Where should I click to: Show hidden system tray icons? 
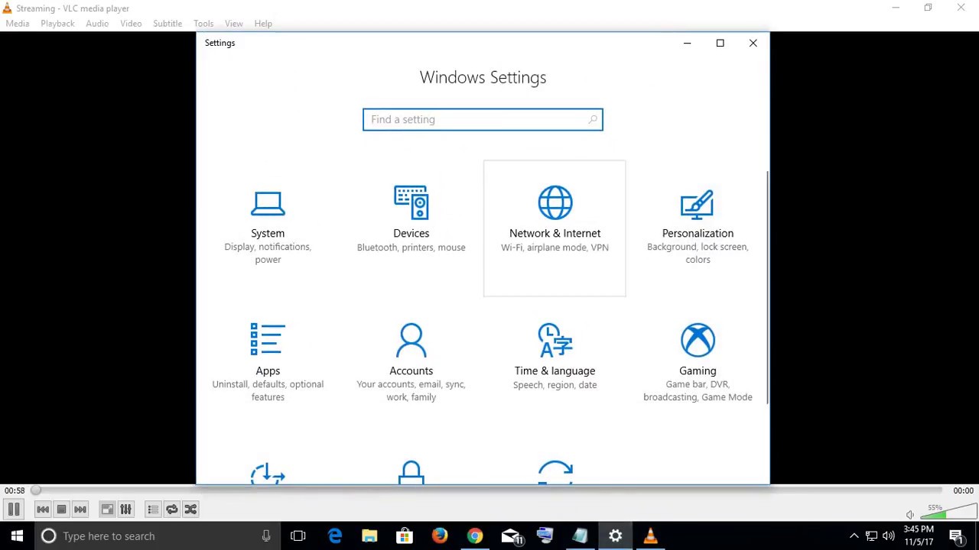coord(854,536)
